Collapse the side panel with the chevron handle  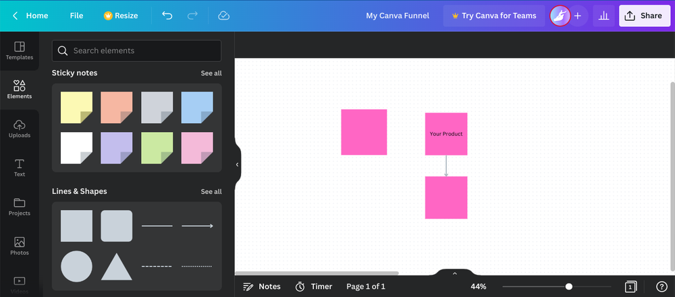point(237,164)
